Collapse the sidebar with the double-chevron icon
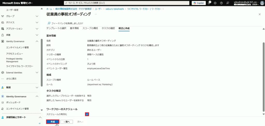 (x=40, y=123)
